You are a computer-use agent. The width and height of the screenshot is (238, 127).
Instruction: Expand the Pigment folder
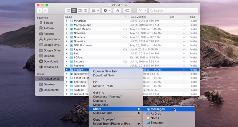point(67,66)
